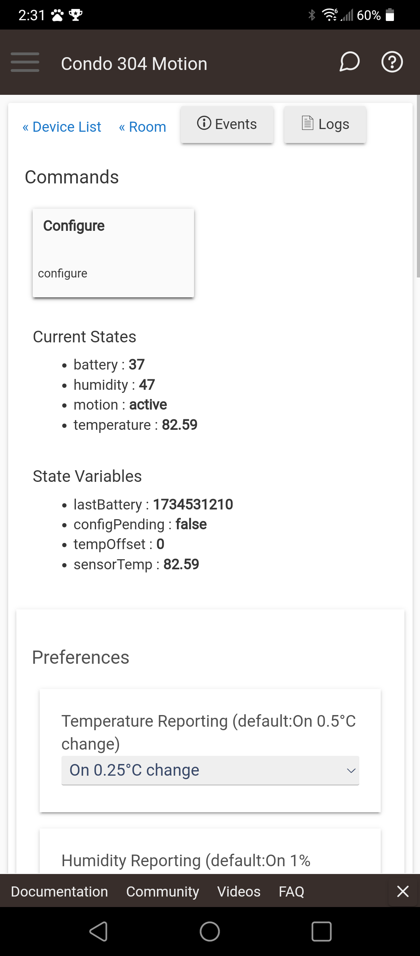Click the Logs document icon
Screen dimensions: 420x956
coord(307,123)
